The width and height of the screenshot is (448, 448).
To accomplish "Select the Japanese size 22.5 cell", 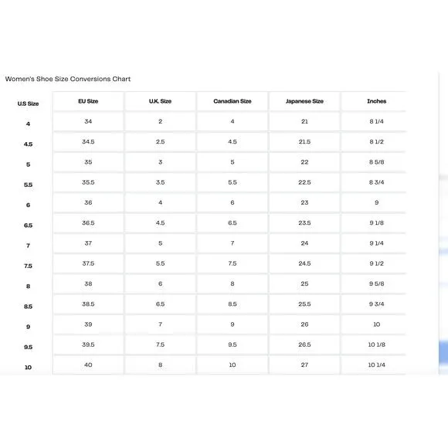I will (x=304, y=182).
